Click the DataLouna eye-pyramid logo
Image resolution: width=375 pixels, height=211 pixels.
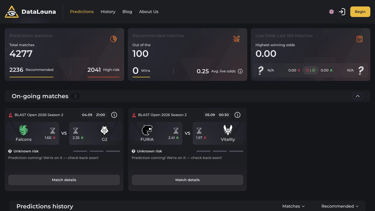coord(12,12)
